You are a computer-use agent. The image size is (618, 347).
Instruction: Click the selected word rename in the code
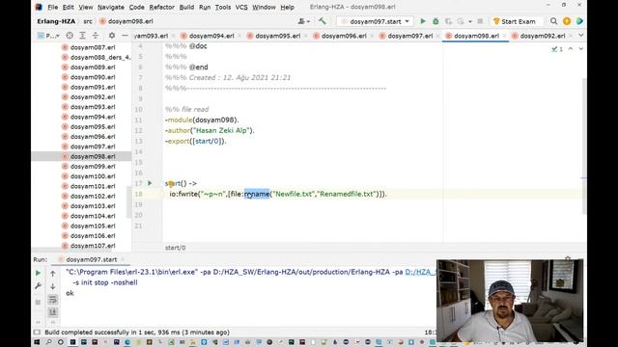(x=257, y=194)
